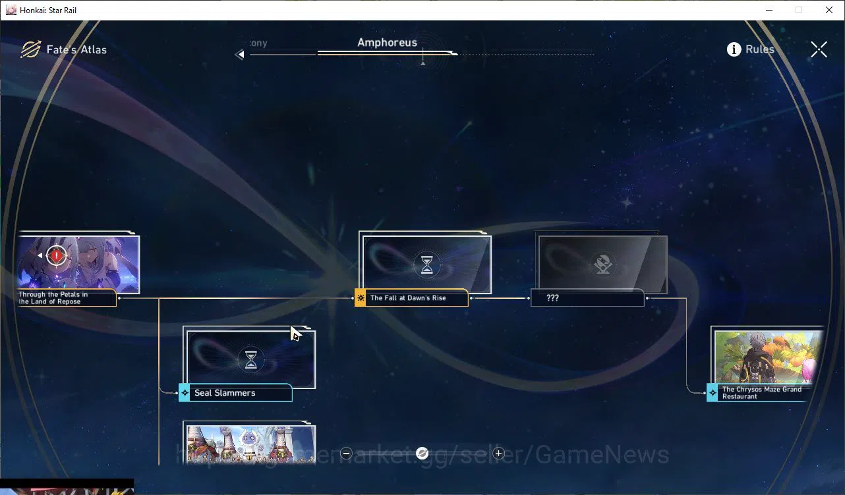
Task: Click the Fate's Atlas logo icon
Action: [x=30, y=49]
